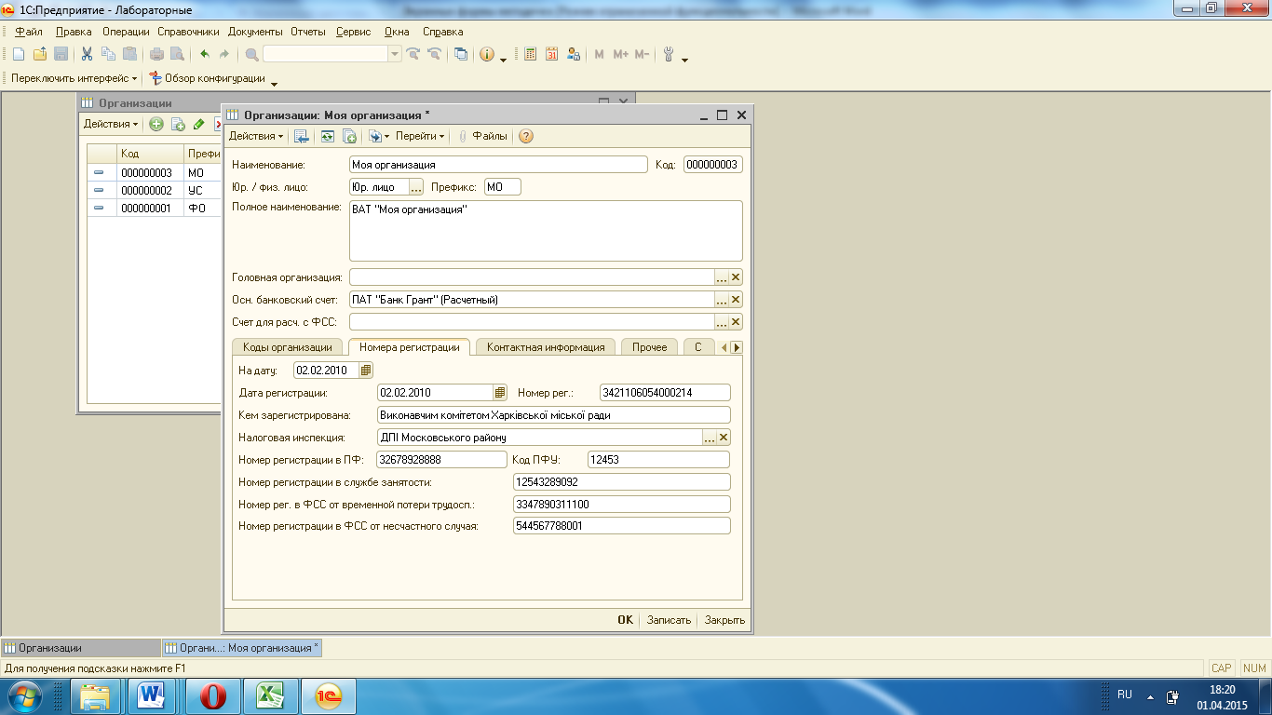The height and width of the screenshot is (715, 1272).
Task: Click the Copy toolbar icon
Action: coord(108,54)
